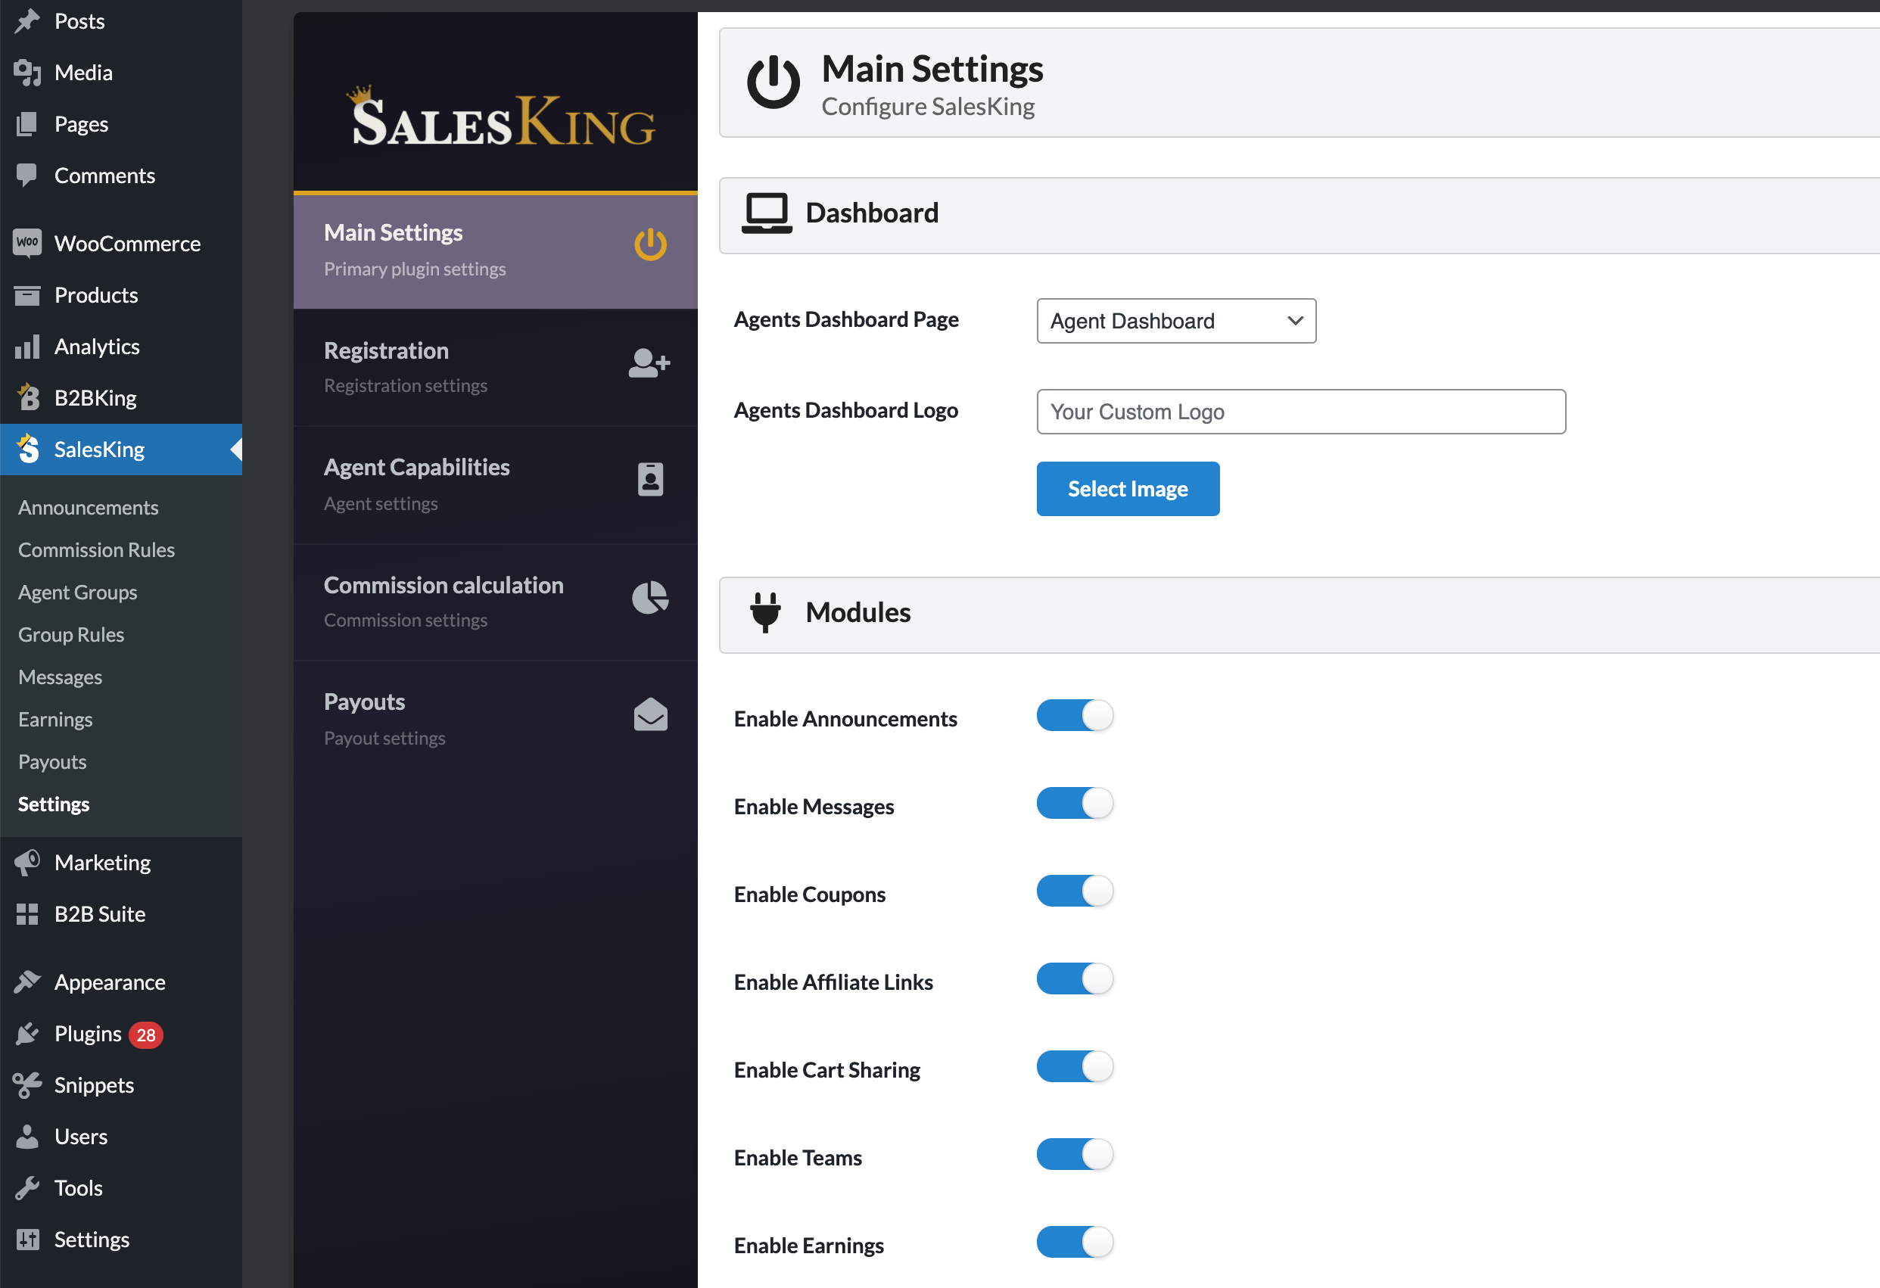Open the Commission Rules menu item
The image size is (1880, 1288).
(95, 549)
